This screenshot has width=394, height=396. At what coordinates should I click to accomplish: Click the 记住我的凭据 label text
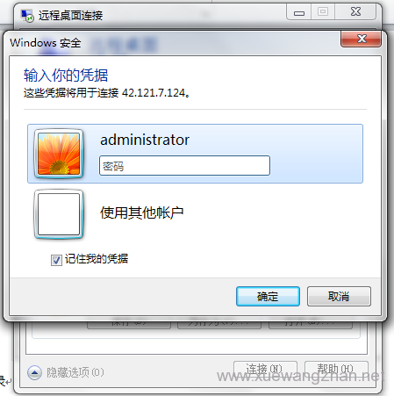click(97, 259)
